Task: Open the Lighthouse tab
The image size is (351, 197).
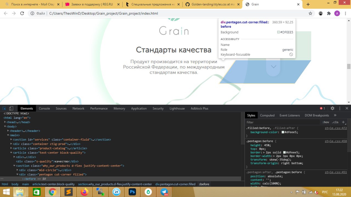Action: click(177, 109)
